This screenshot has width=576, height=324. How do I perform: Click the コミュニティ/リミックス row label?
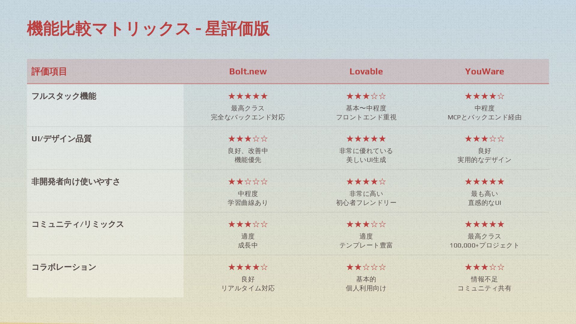click(77, 224)
